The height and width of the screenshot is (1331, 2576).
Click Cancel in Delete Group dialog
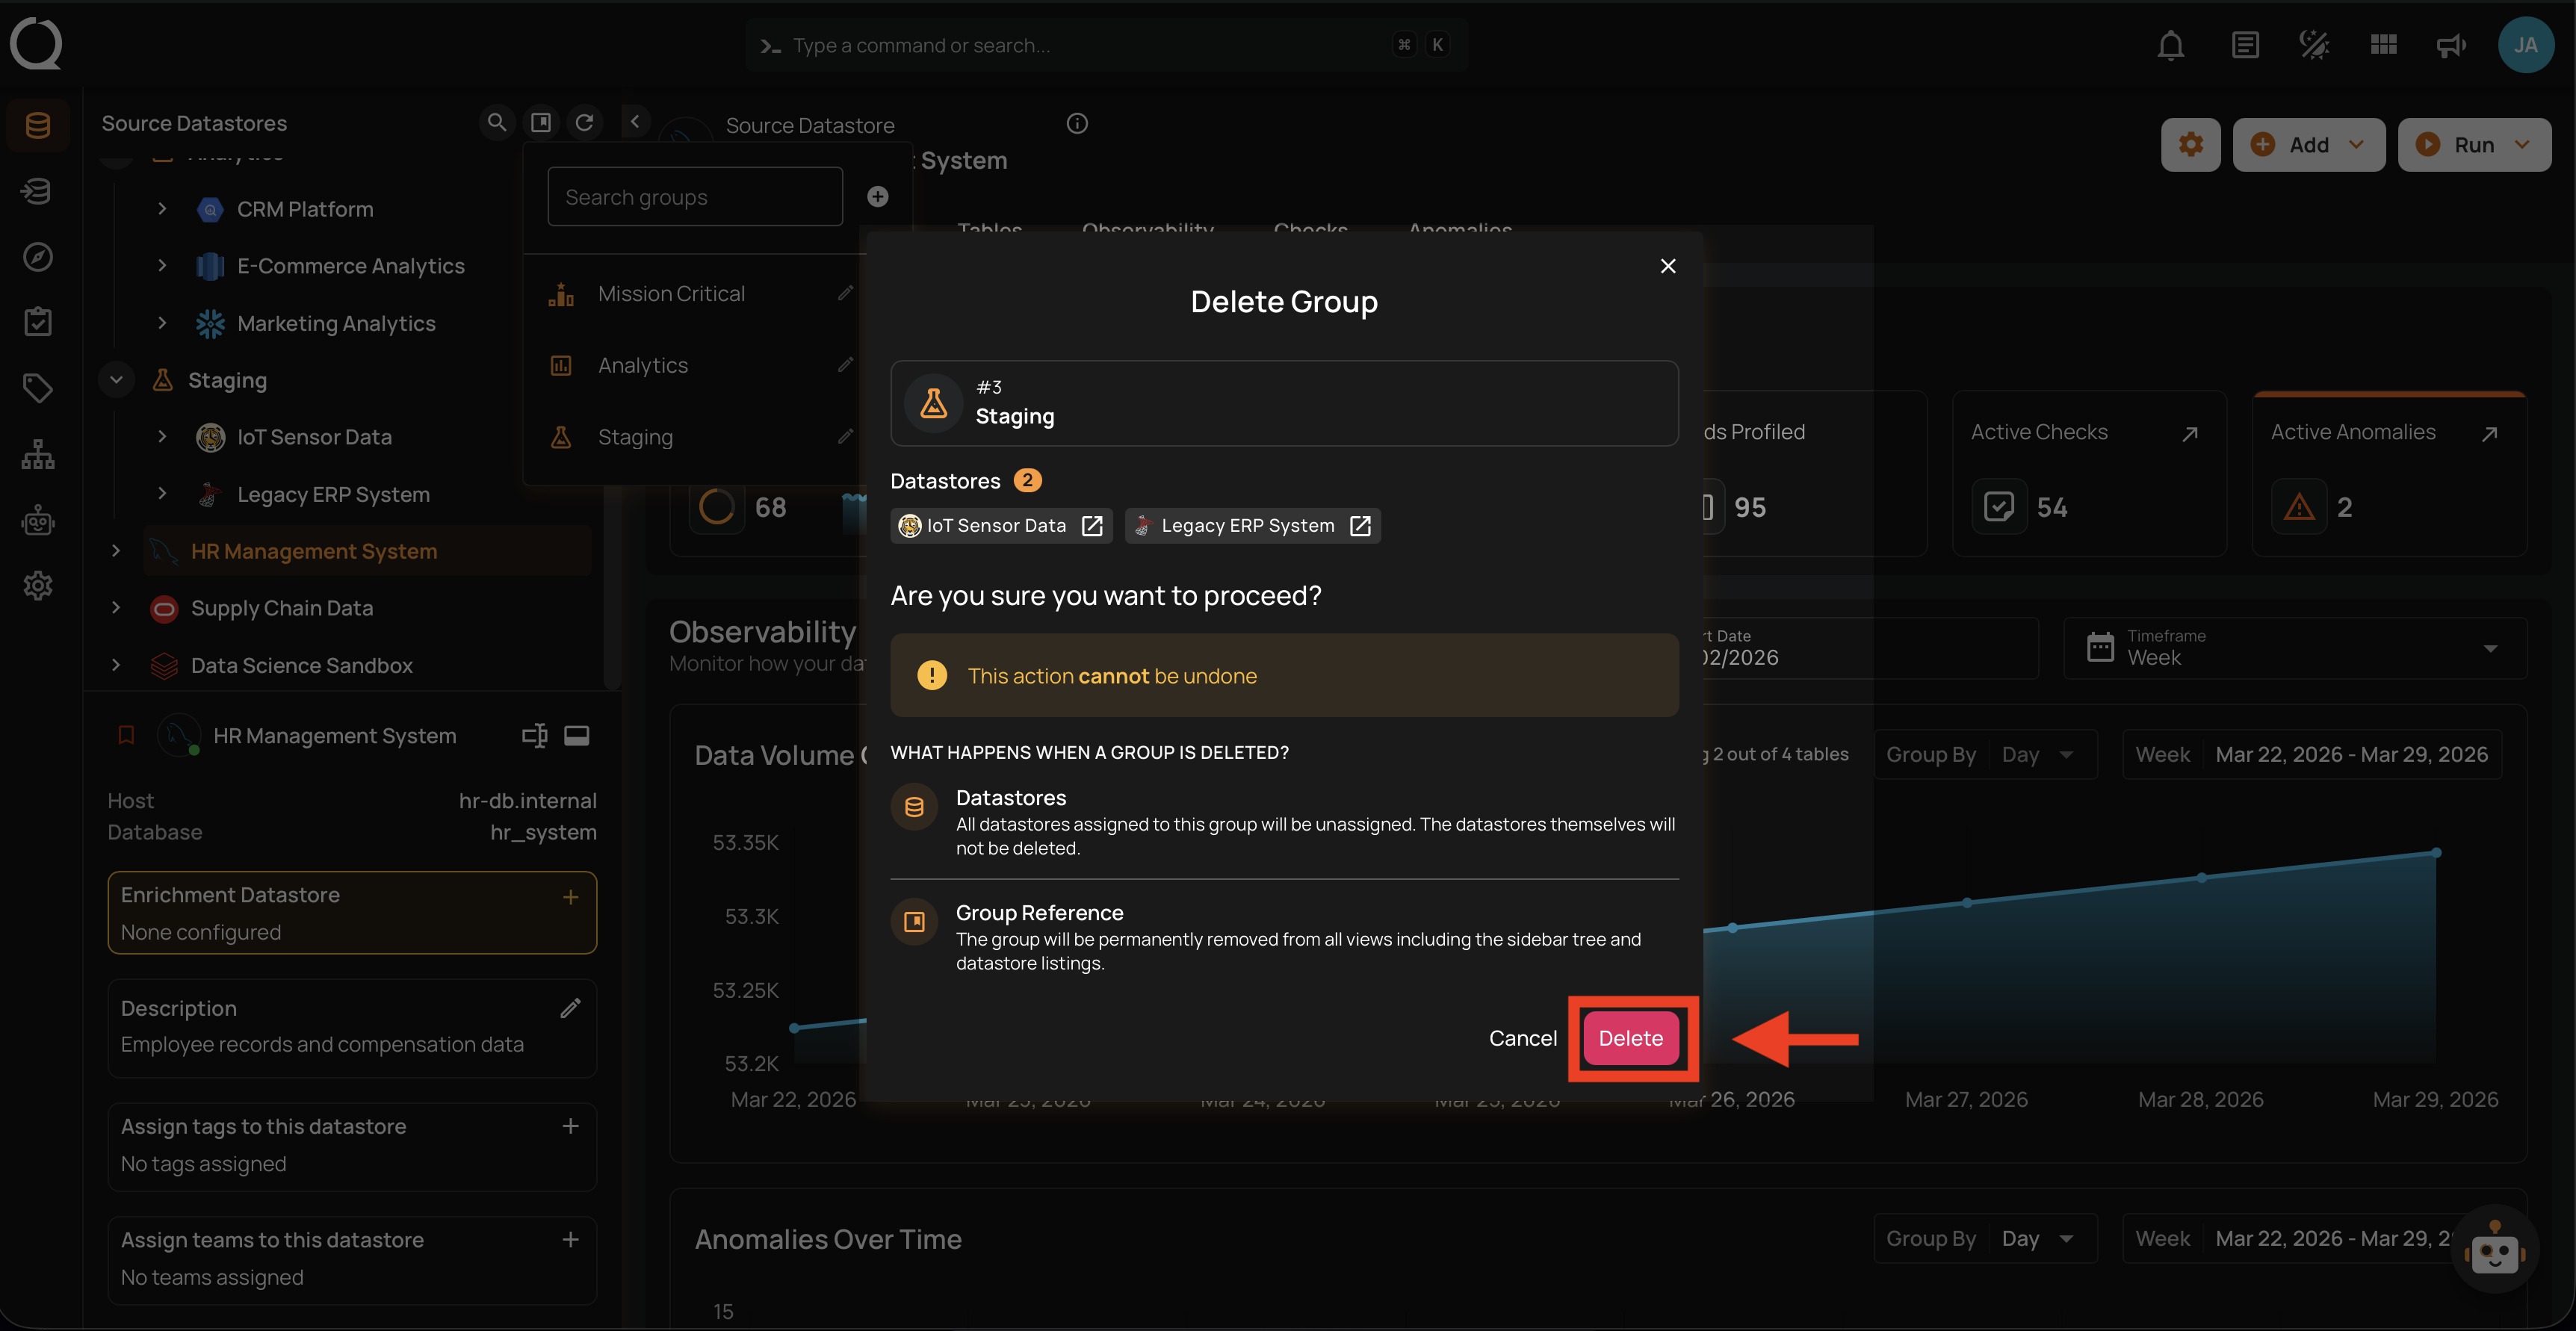coord(1522,1038)
